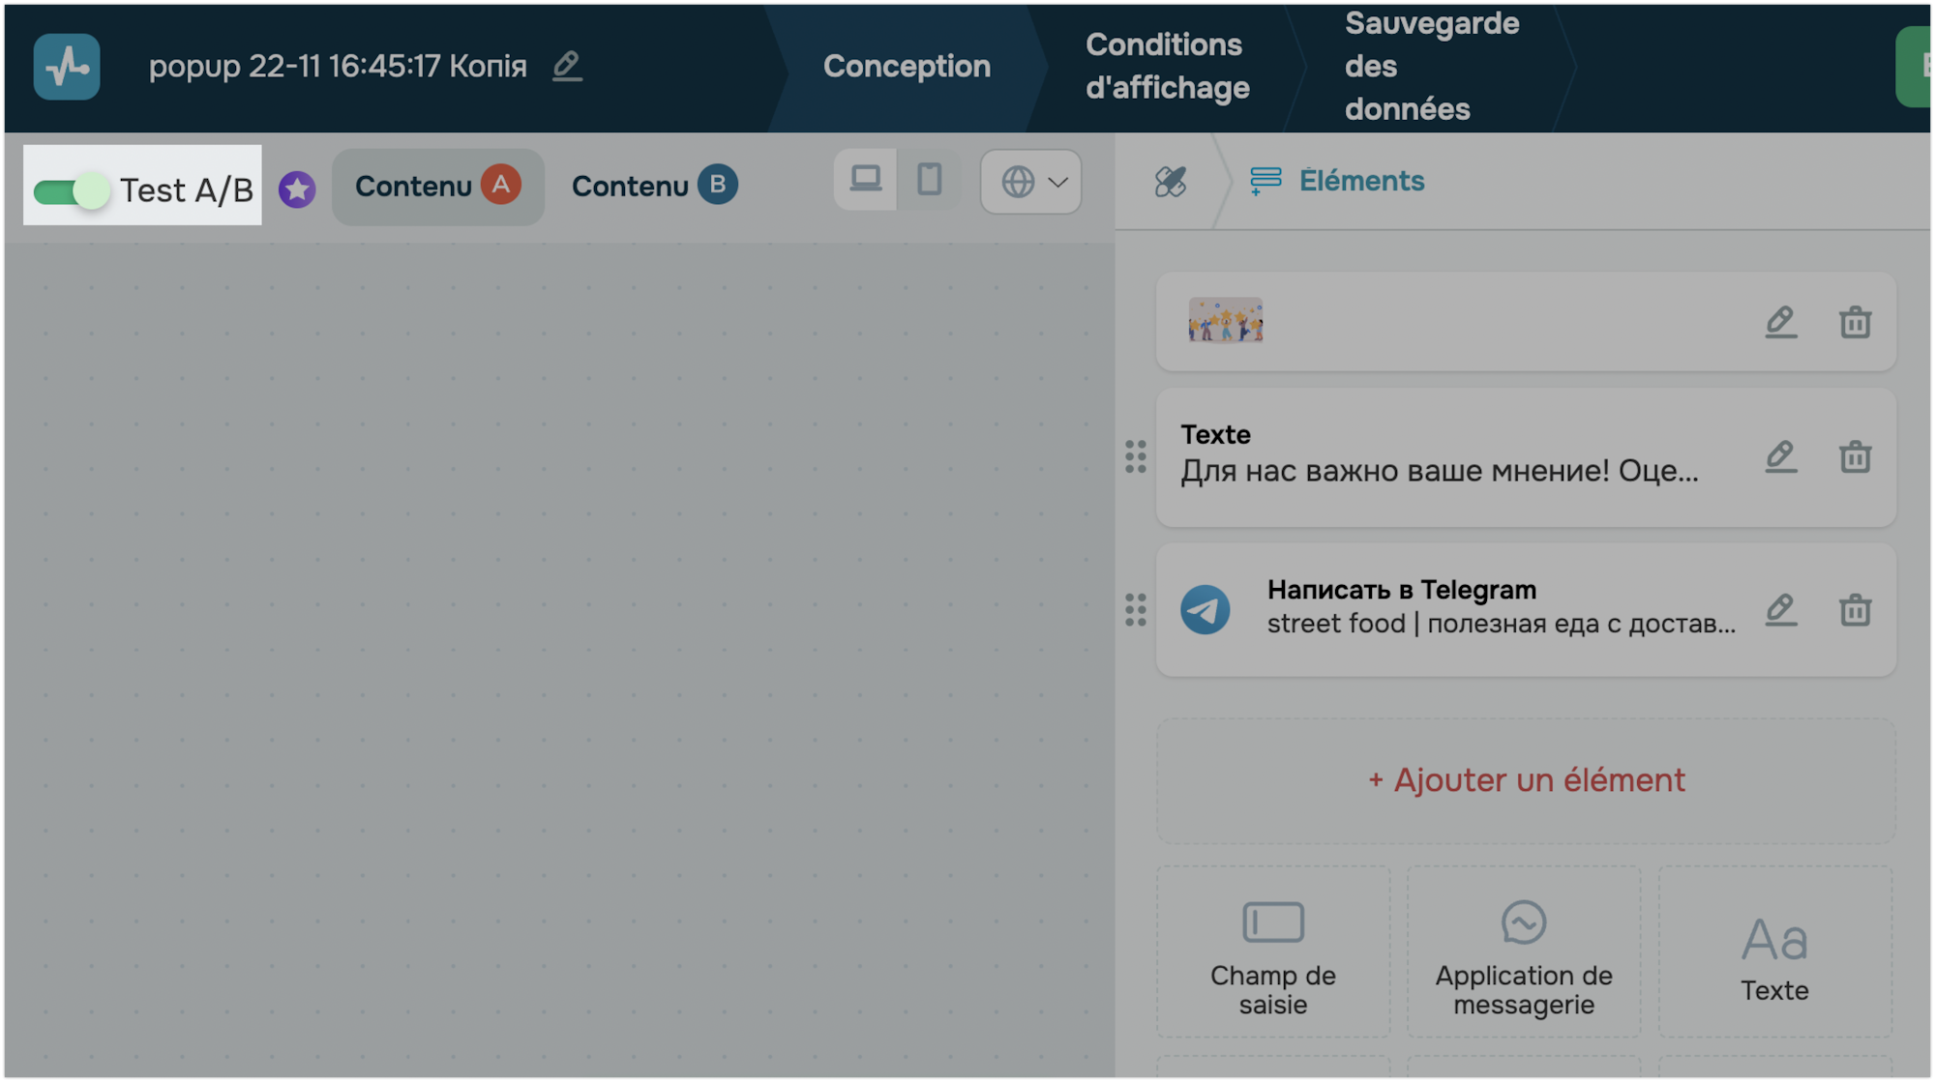This screenshot has width=1935, height=1082.
Task: Click Ajouter un élément button
Action: (1526, 780)
